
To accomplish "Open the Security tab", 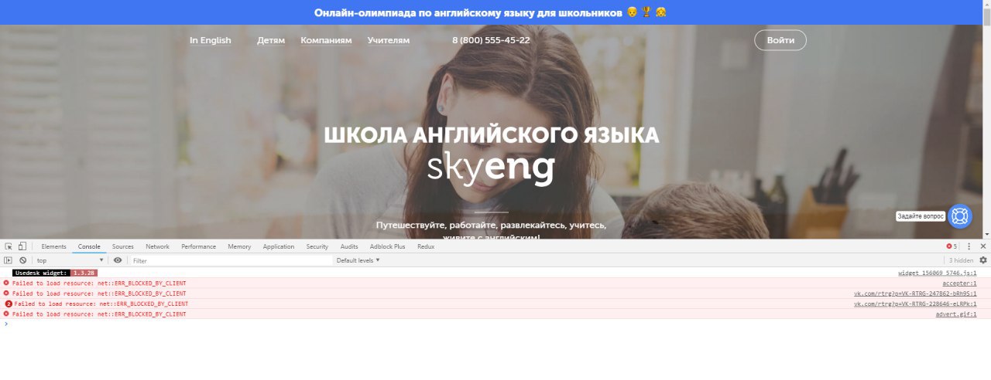I will coord(317,246).
